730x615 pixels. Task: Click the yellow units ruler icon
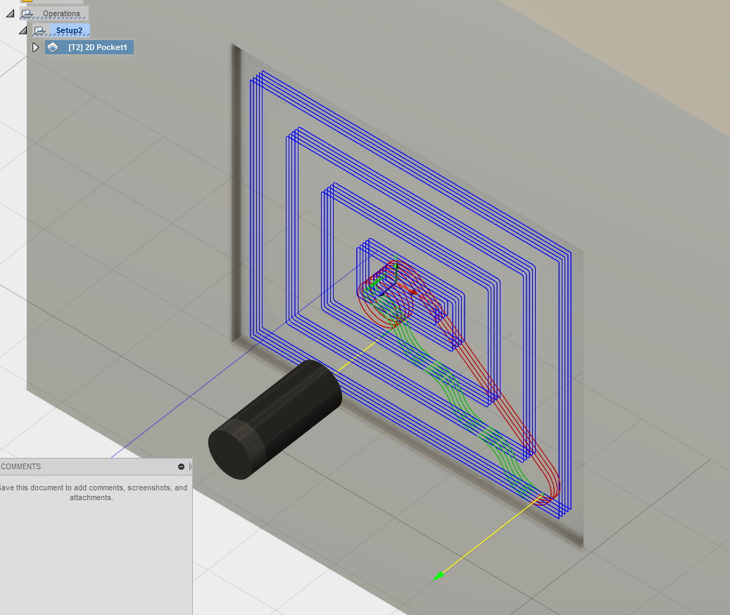(x=27, y=1)
